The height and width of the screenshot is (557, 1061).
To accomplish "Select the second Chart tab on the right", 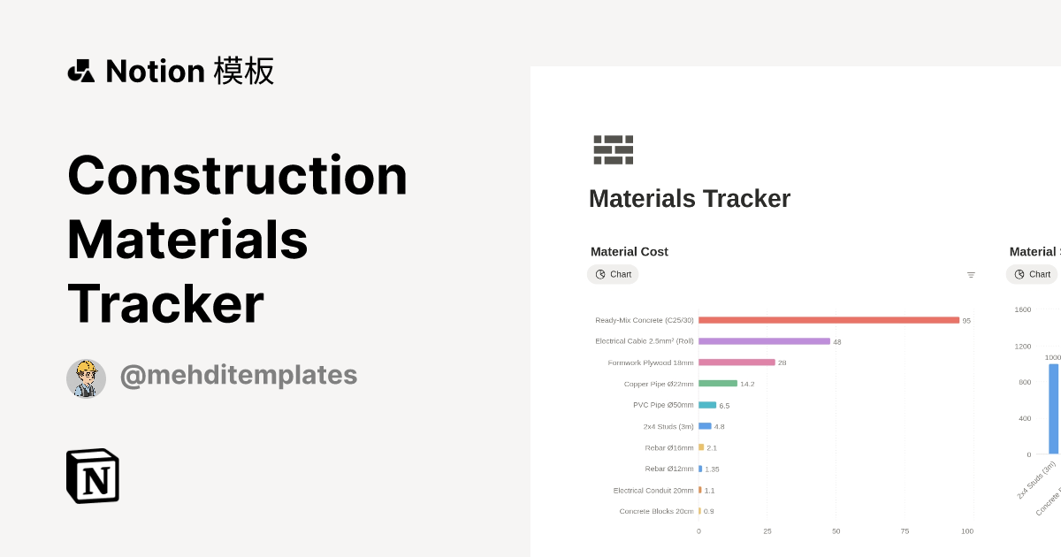I will (x=1032, y=274).
